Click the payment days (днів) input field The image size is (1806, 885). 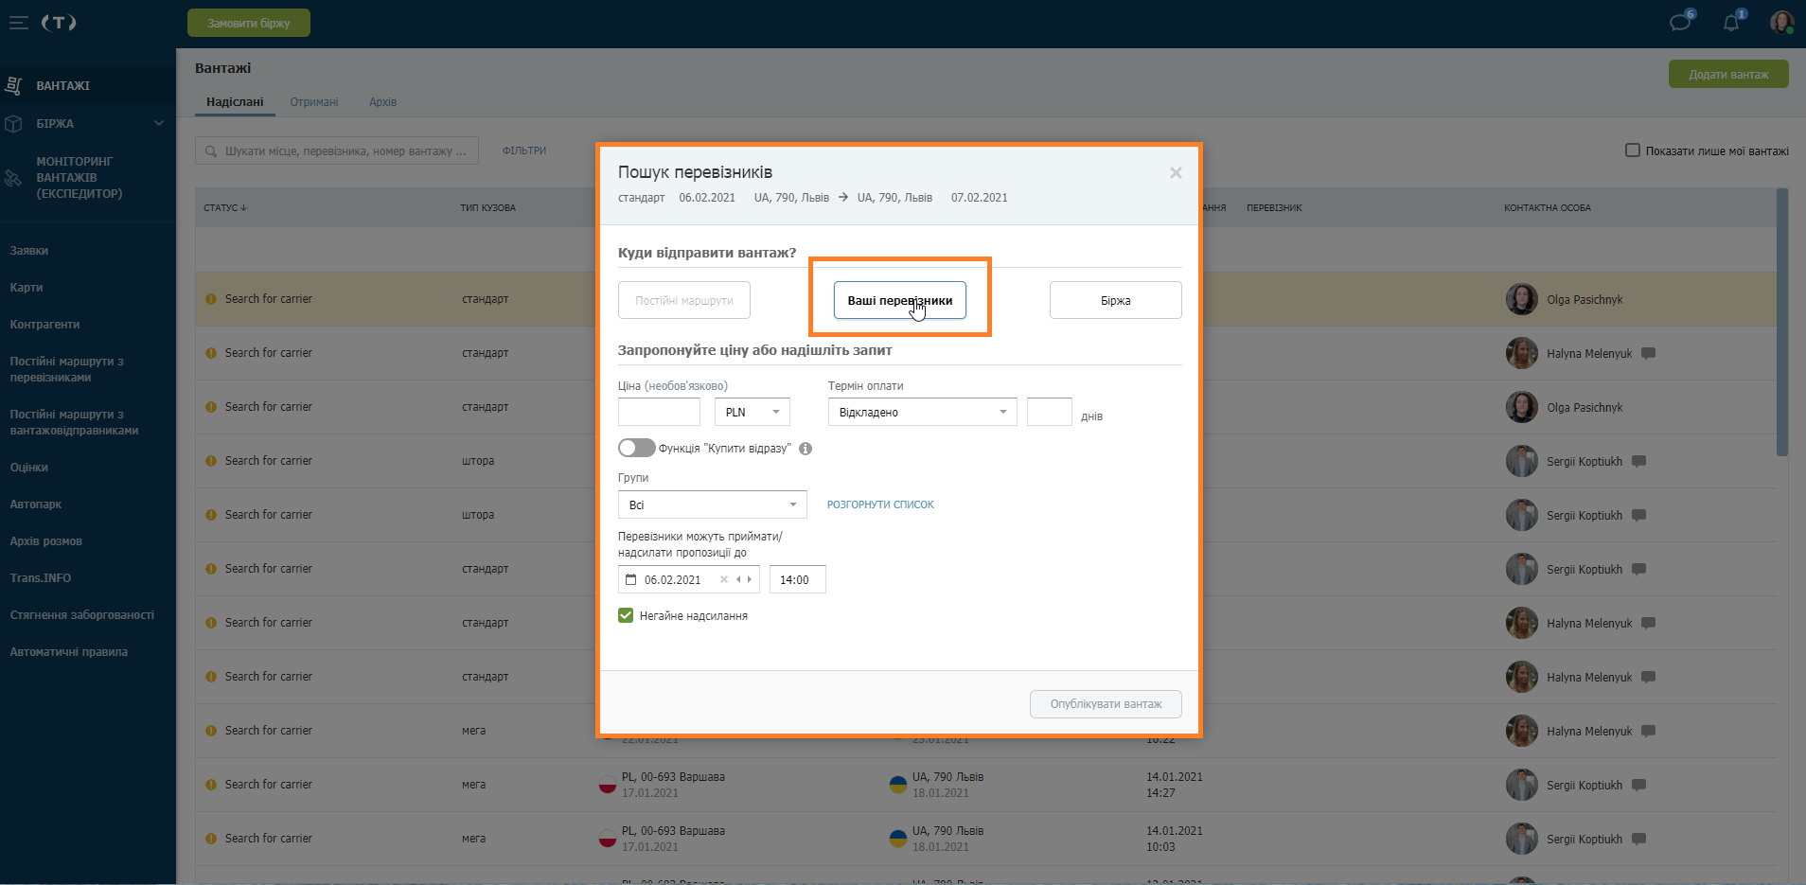pos(1050,412)
